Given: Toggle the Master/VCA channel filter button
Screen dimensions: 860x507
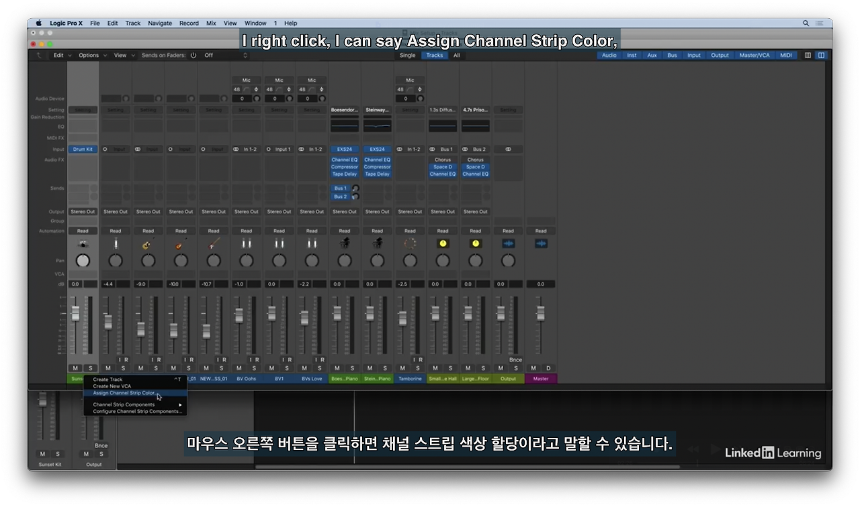Looking at the screenshot, I should coord(755,56).
